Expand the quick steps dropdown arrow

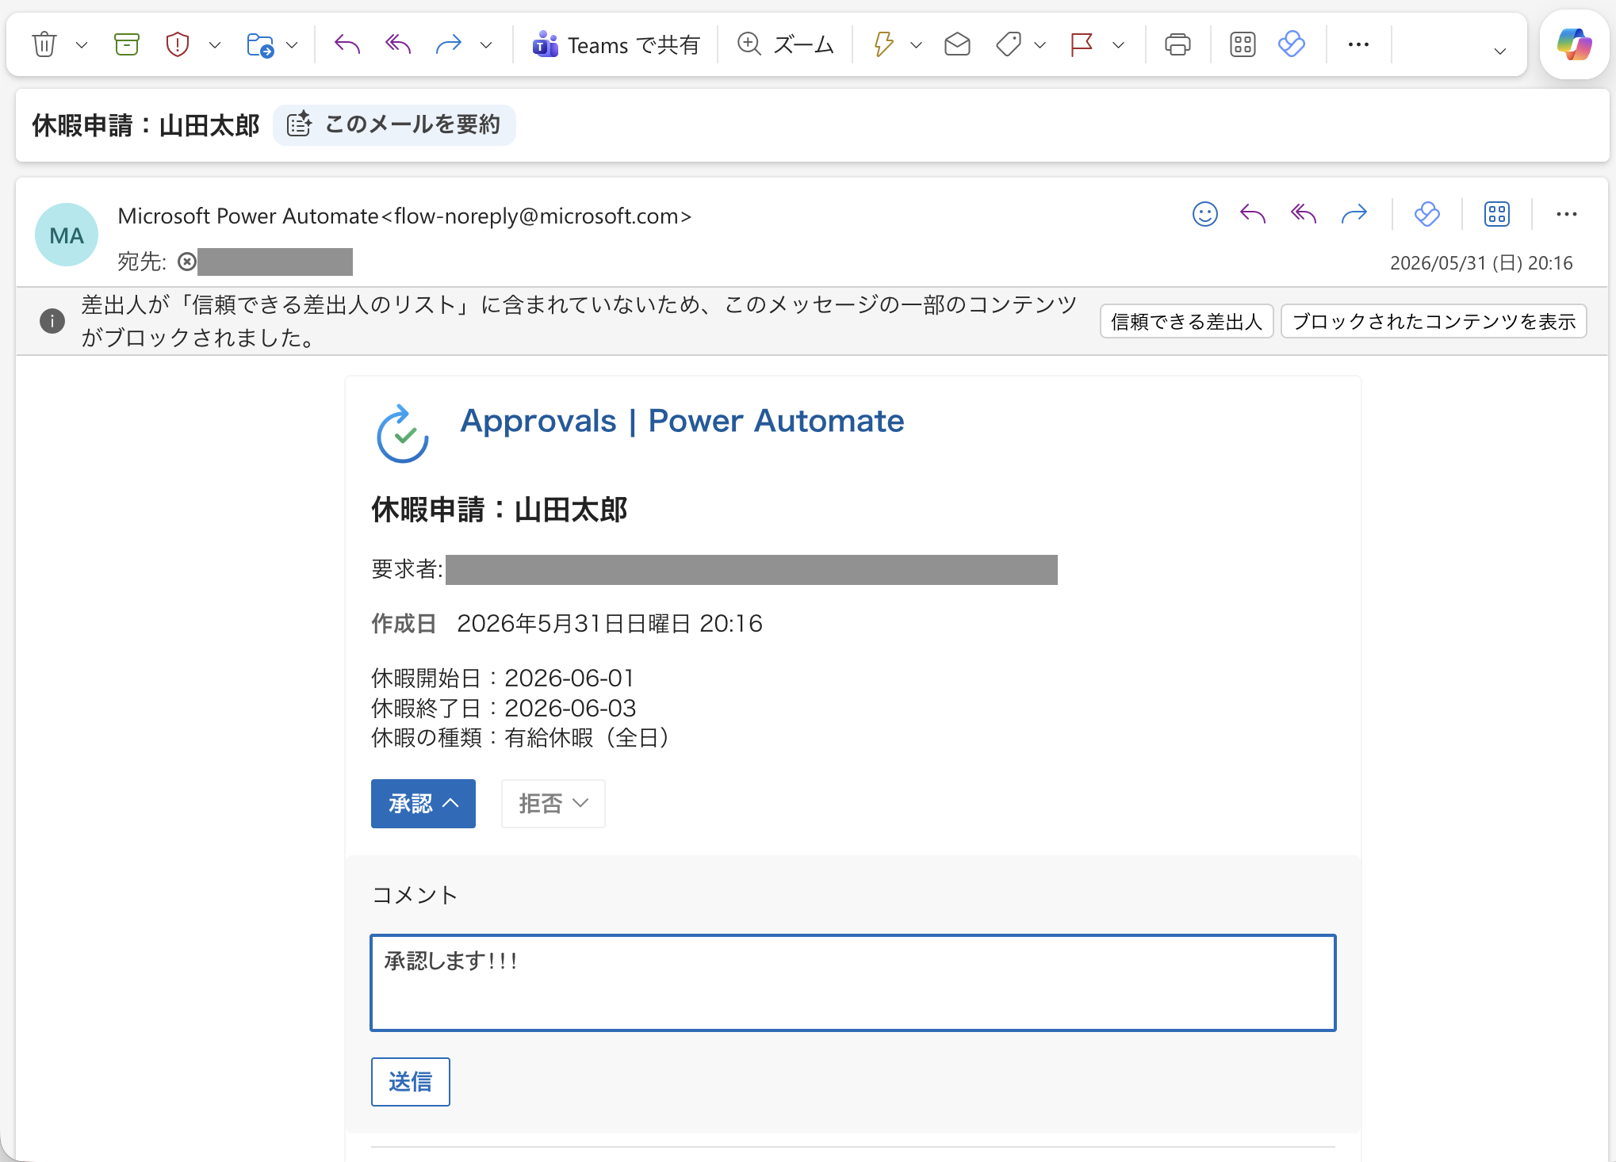click(917, 45)
